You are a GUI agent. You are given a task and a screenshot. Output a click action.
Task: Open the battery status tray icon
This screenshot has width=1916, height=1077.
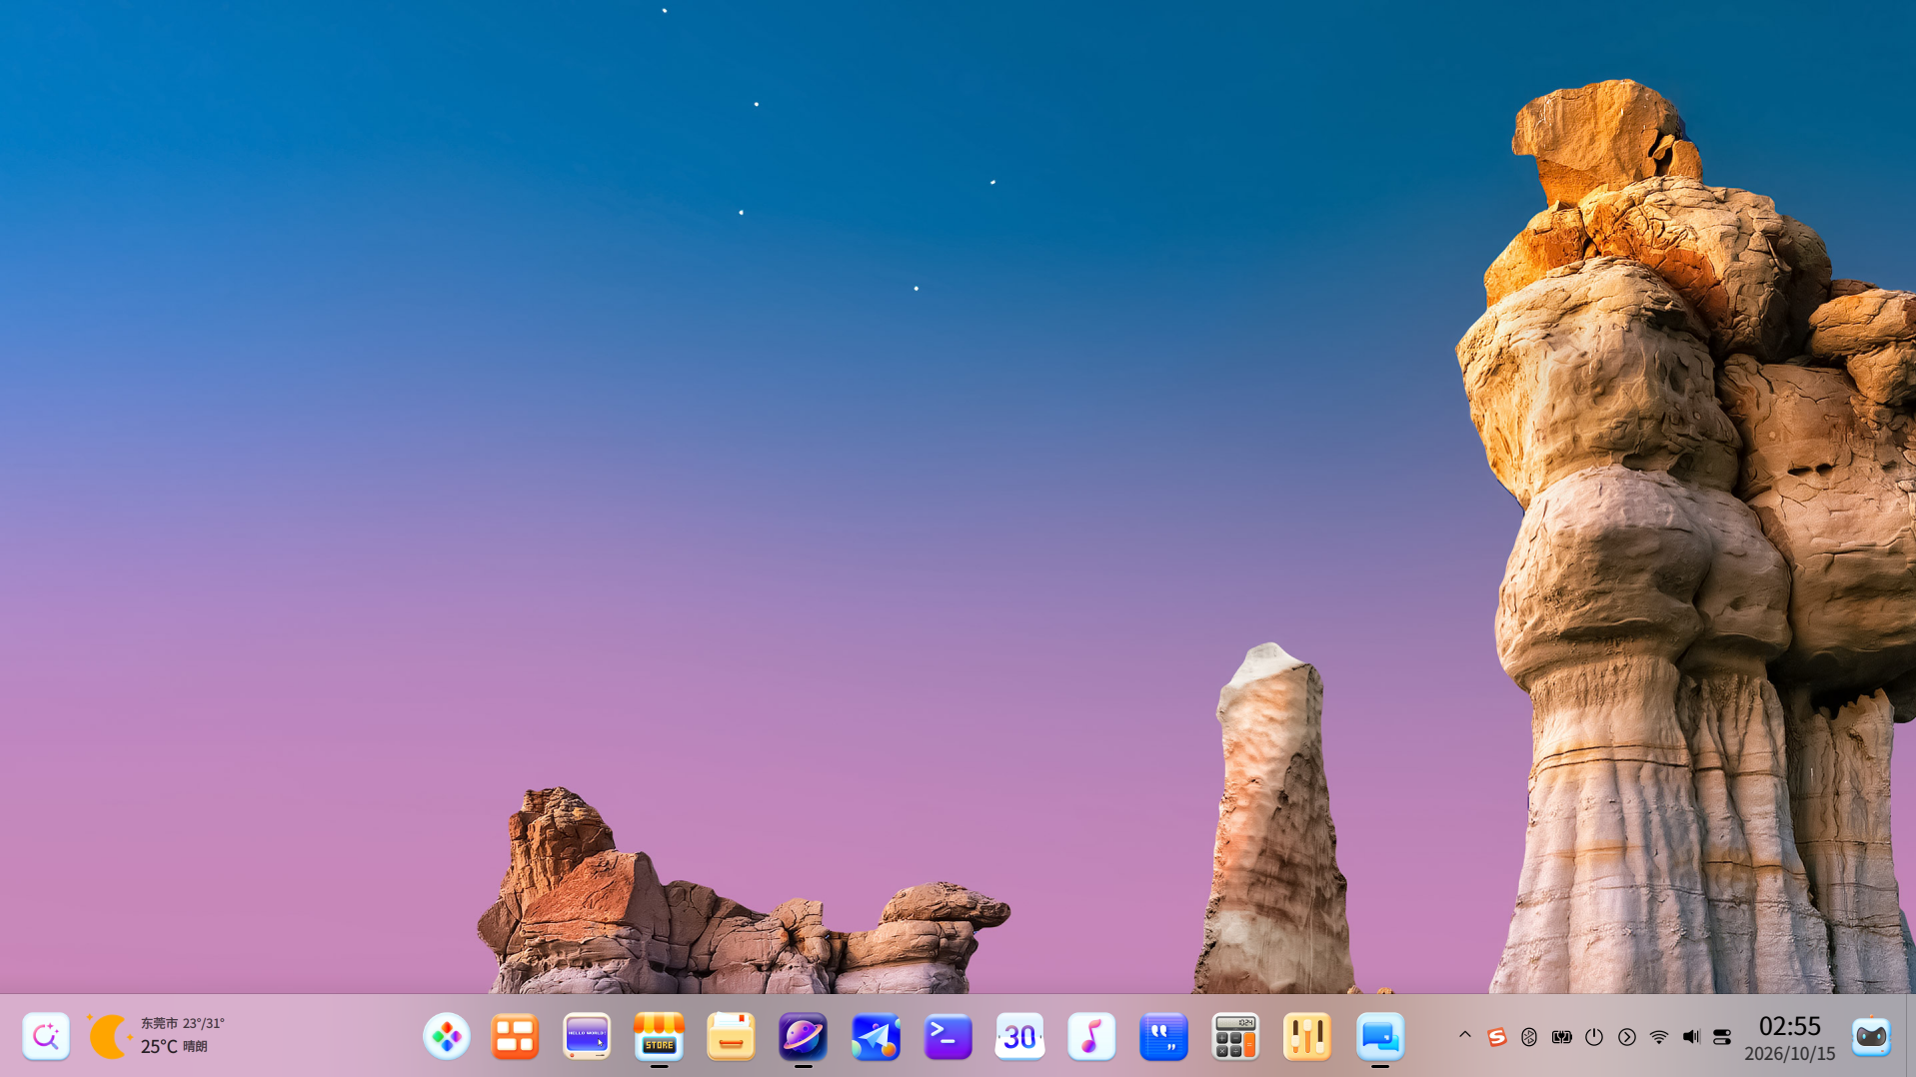click(x=1562, y=1037)
